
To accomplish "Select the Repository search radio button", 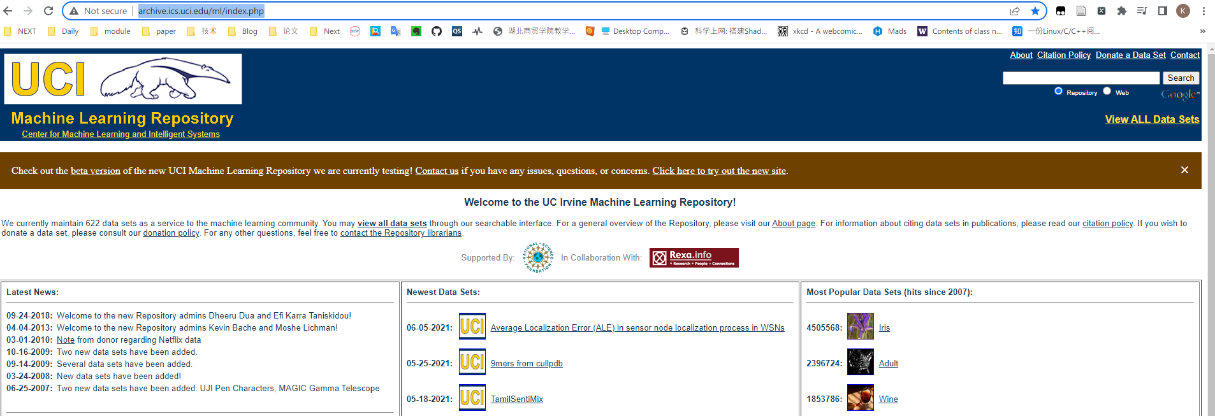I will tap(1058, 91).
